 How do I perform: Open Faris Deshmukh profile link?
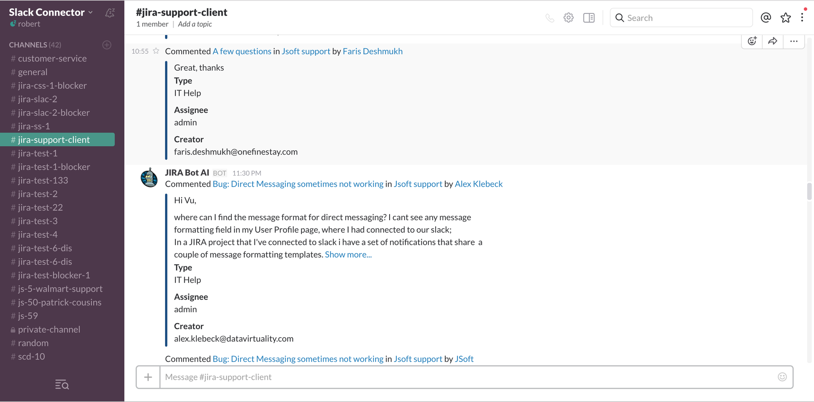(373, 51)
